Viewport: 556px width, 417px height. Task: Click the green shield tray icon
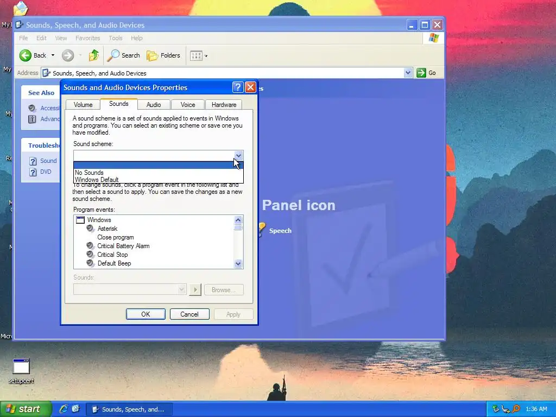[496, 409]
